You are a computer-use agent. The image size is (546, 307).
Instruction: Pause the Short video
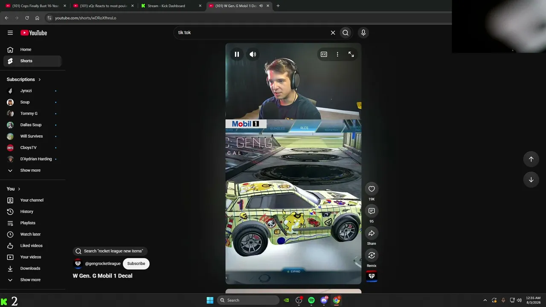pyautogui.click(x=237, y=55)
